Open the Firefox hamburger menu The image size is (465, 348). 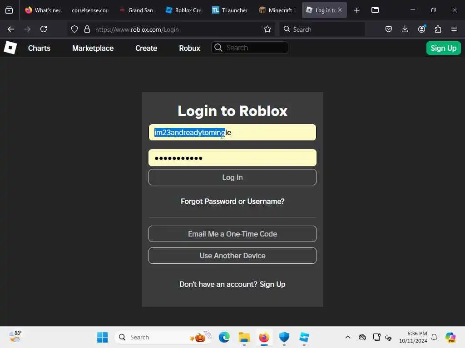tap(454, 29)
